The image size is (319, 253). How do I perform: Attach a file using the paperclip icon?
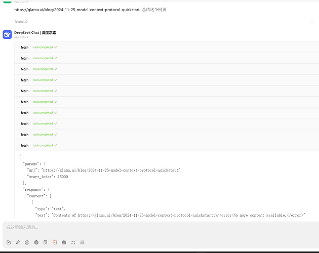(18, 242)
